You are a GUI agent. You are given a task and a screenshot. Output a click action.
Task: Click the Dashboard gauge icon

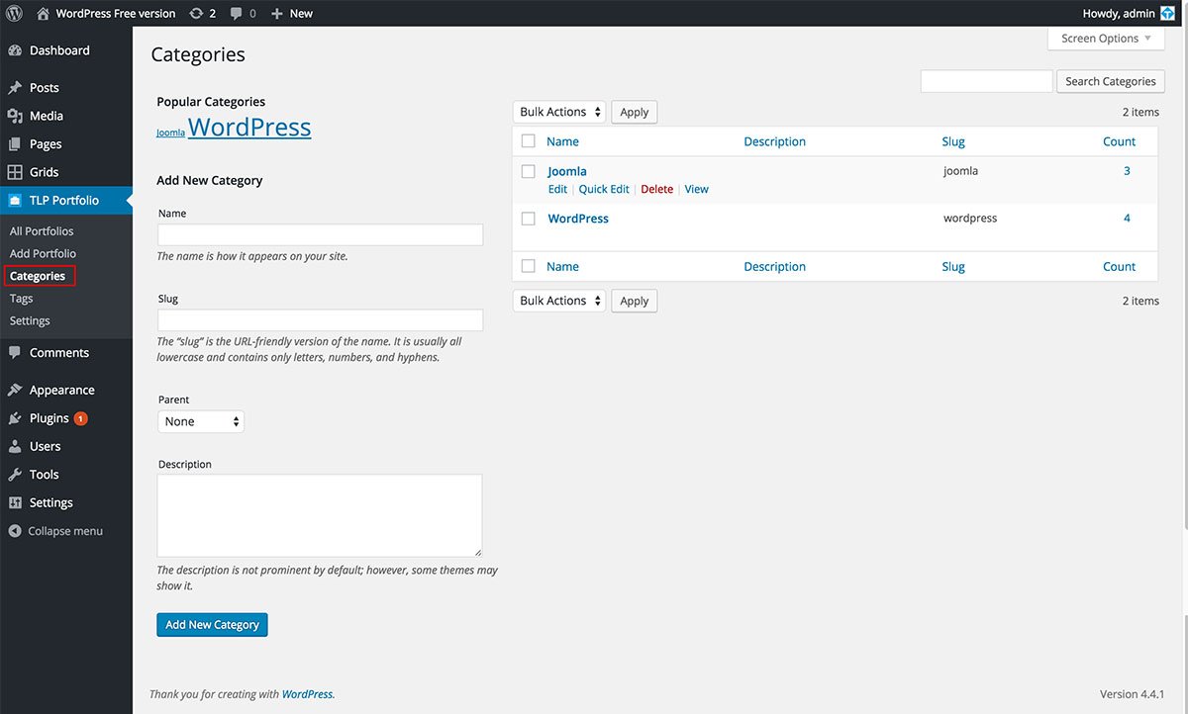(15, 50)
